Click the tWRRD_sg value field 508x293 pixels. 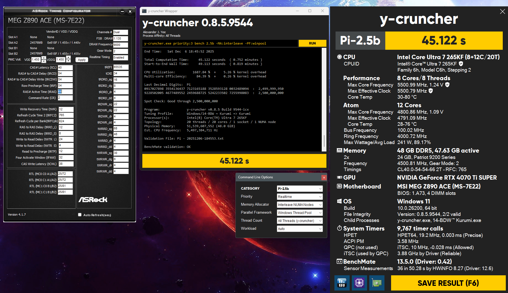click(121, 129)
